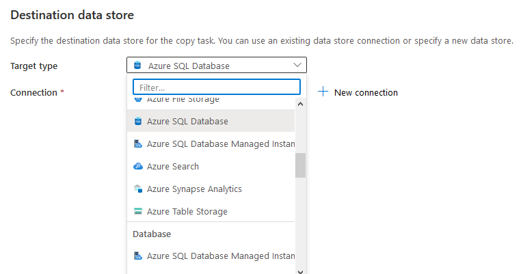This screenshot has width=525, height=274.
Task: Click the scrollbar down arrow in list
Action: (x=300, y=271)
